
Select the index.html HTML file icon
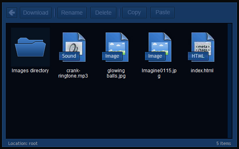[201, 47]
